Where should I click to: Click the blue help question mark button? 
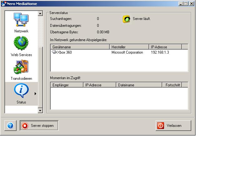click(10, 126)
